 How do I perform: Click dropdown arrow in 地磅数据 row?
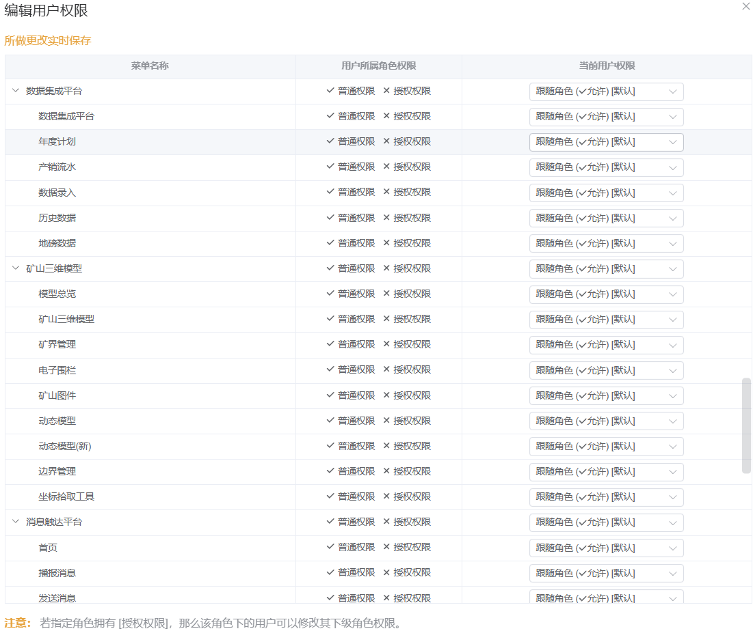click(x=672, y=244)
